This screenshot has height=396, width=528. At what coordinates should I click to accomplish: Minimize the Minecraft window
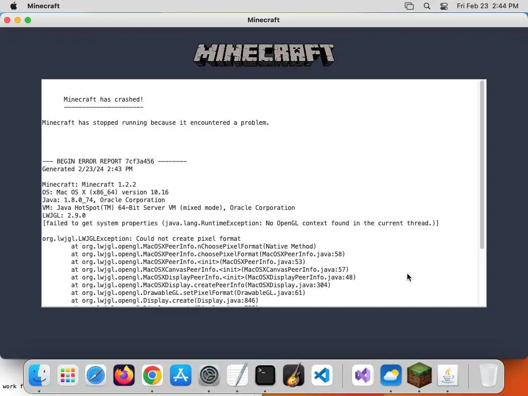pyautogui.click(x=18, y=20)
